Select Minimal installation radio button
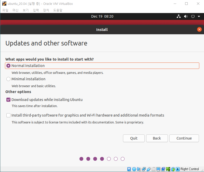 coord(8,79)
